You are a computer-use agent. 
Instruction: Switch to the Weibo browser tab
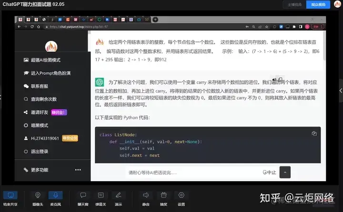click(x=91, y=19)
